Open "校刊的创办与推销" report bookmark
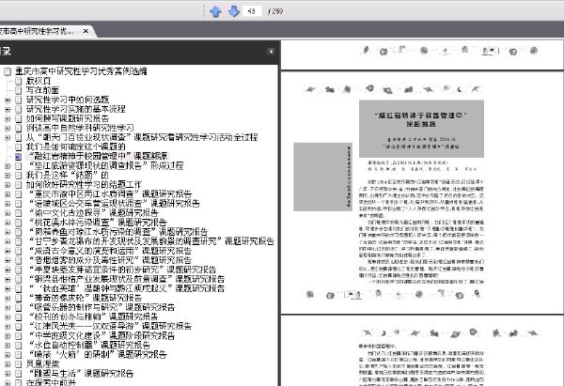This screenshot has height=386, width=564. (92, 317)
